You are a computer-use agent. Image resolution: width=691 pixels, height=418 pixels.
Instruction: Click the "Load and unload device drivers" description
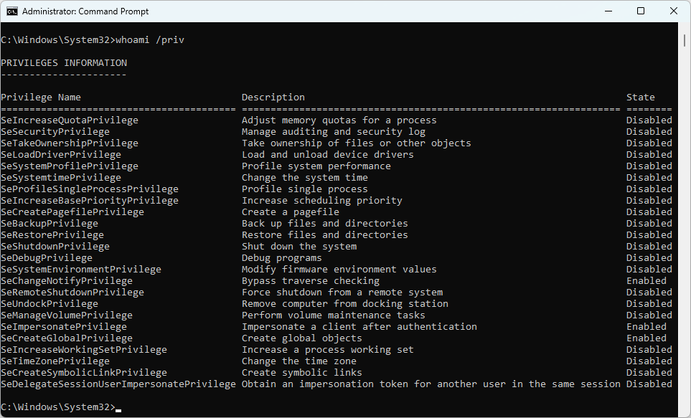[x=327, y=155]
